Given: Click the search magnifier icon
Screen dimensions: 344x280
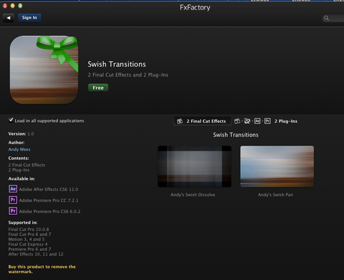Looking at the screenshot, I should 326,18.
